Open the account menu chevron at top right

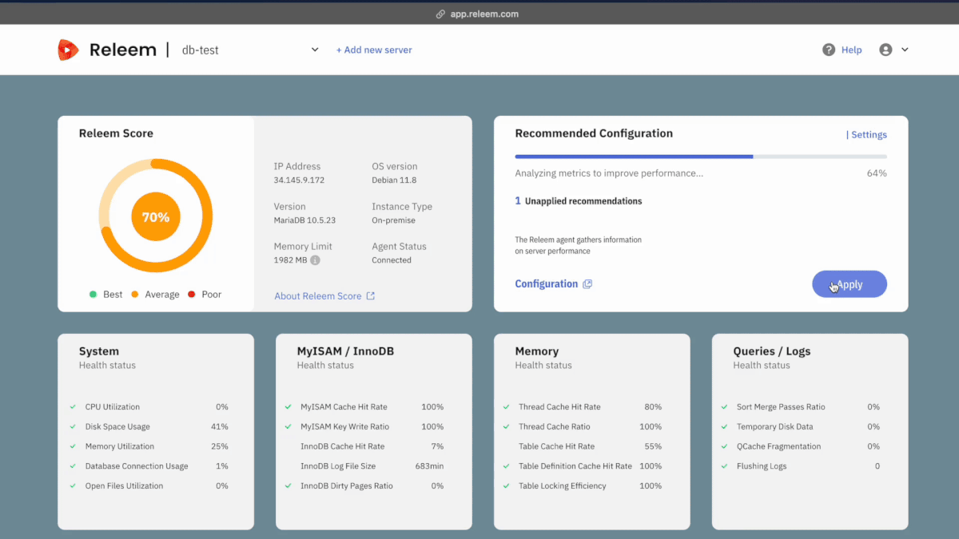[905, 50]
